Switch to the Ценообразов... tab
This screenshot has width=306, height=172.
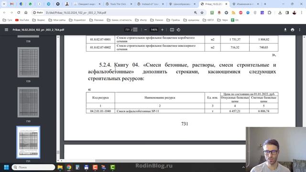(x=182, y=4)
